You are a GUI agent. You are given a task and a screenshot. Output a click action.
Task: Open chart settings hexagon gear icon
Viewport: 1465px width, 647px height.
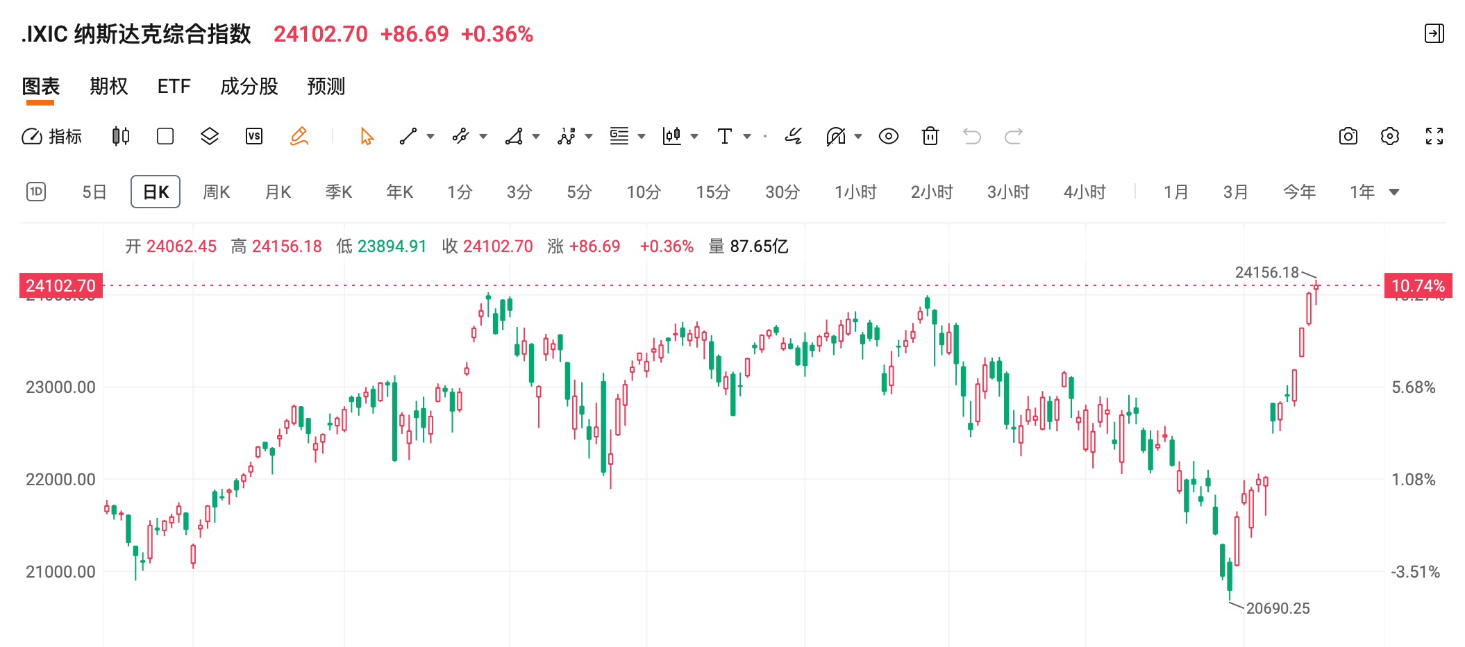(x=1390, y=136)
